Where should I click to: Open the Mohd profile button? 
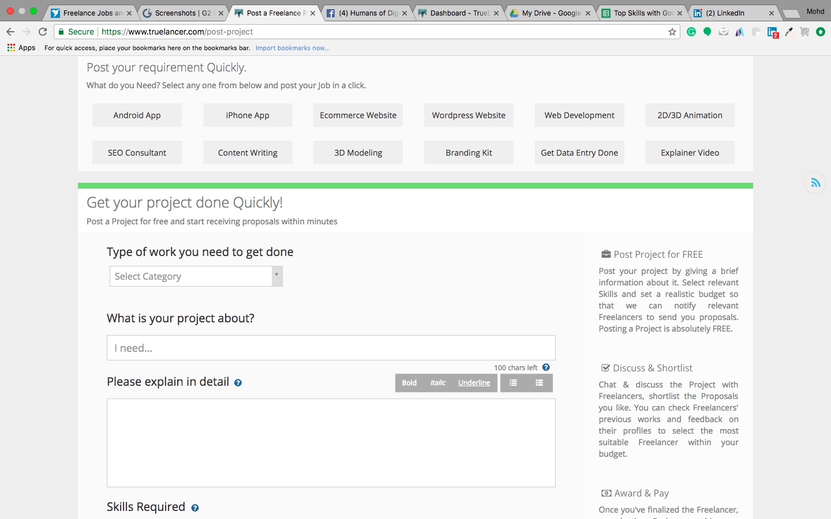[x=815, y=12]
